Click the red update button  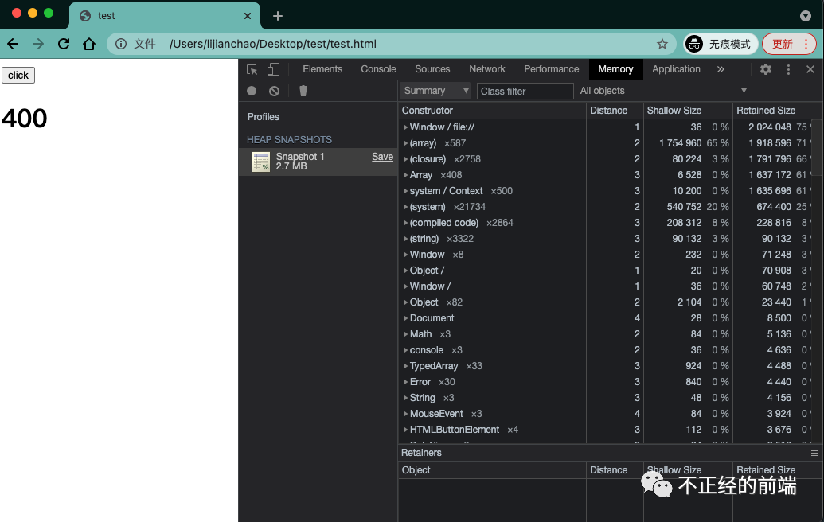(x=788, y=44)
